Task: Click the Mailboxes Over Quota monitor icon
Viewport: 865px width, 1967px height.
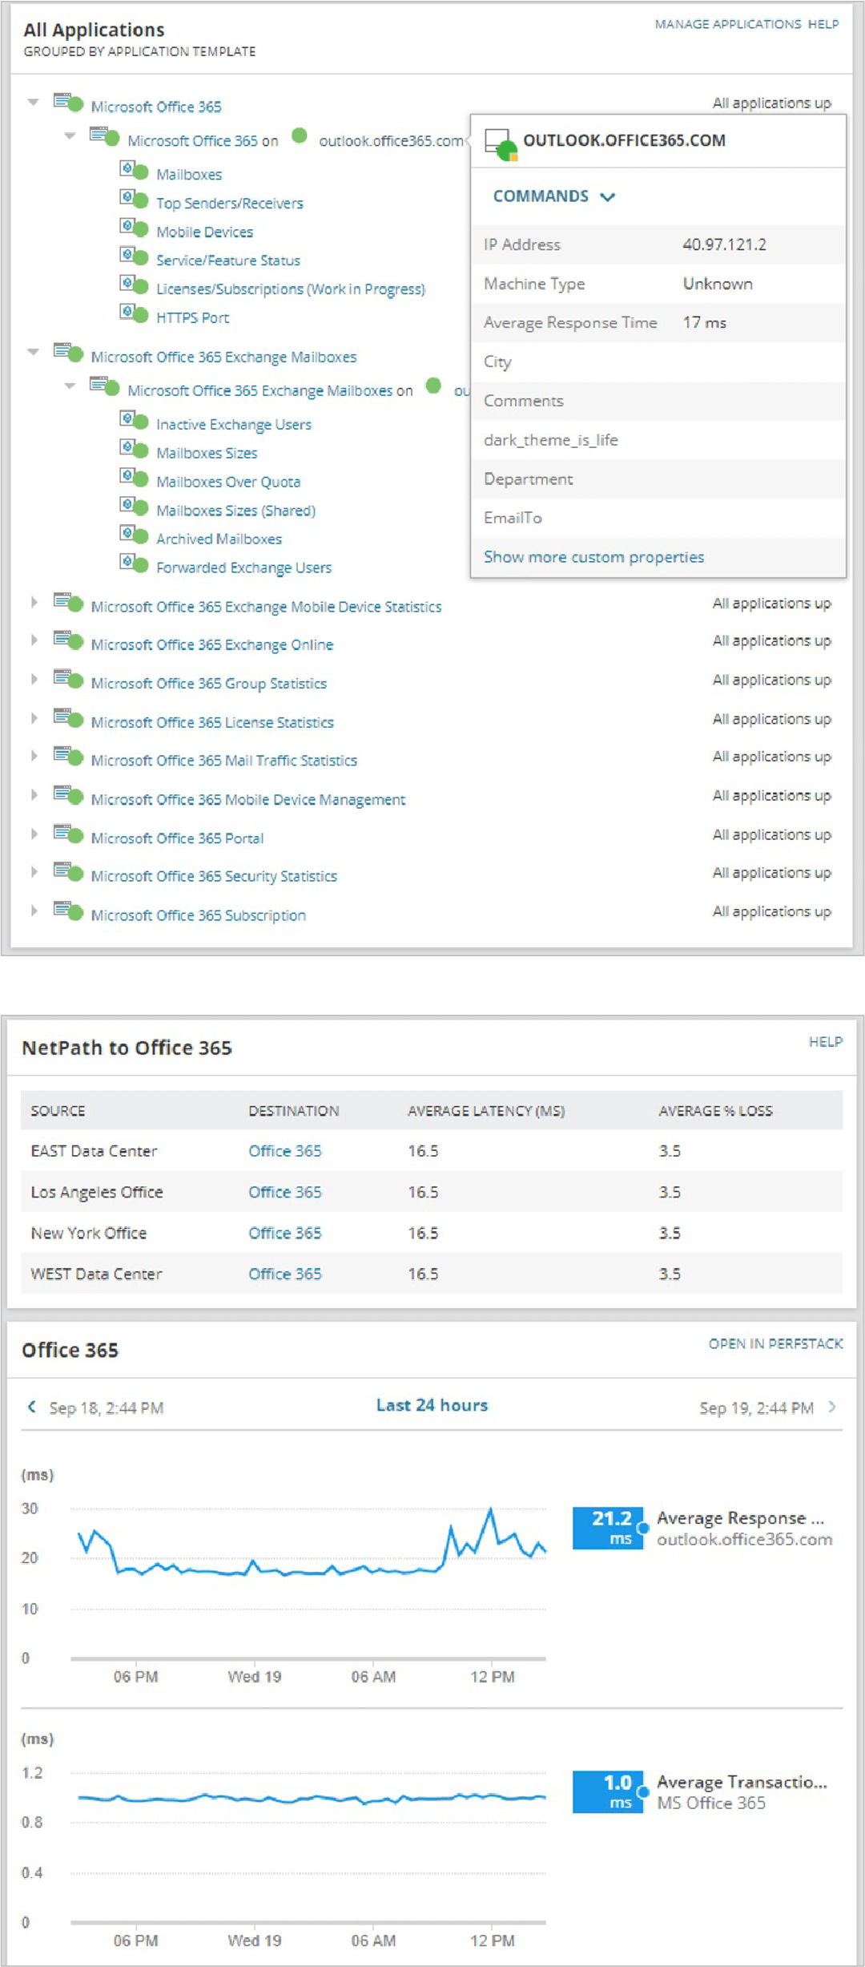Action: [134, 478]
